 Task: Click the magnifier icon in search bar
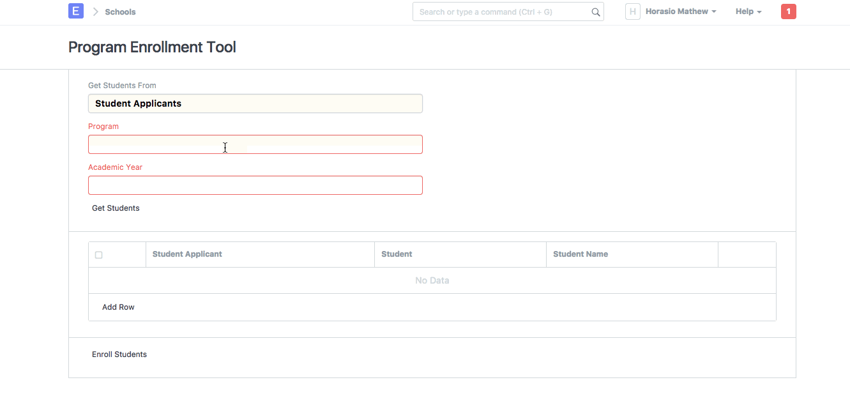point(595,12)
